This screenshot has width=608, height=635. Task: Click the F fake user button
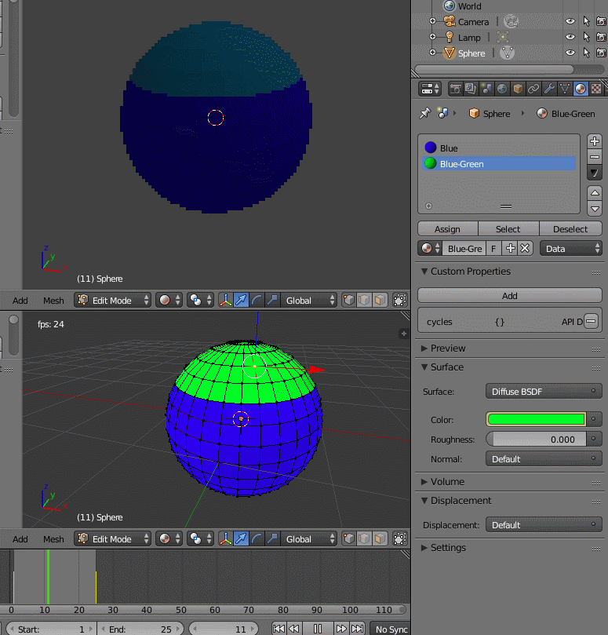493,248
